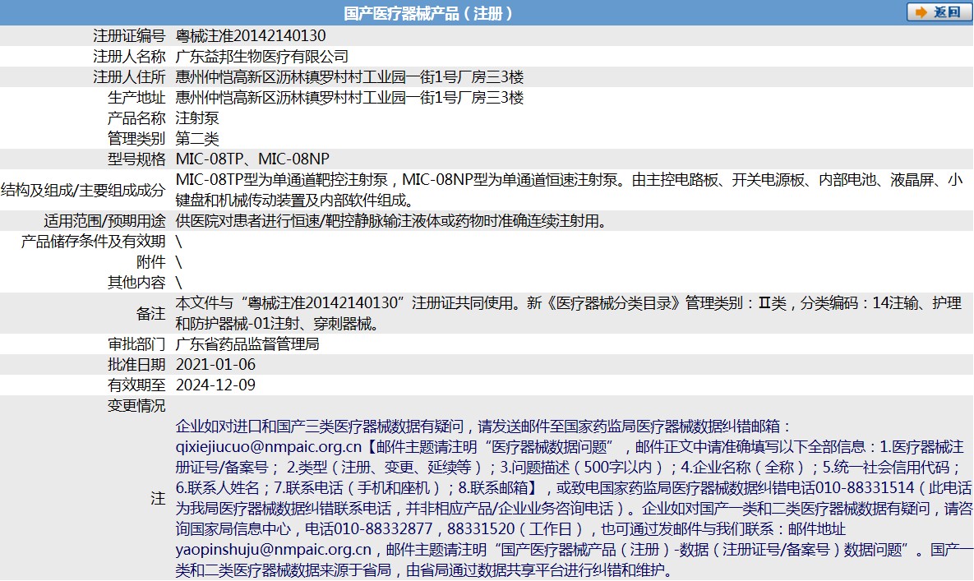Click the 批准日期 label

136,364
